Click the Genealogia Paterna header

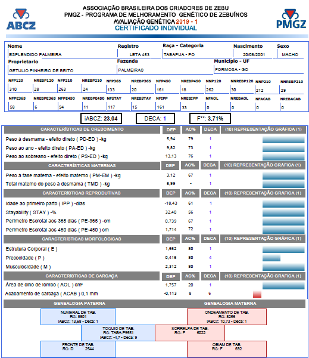click(79, 304)
